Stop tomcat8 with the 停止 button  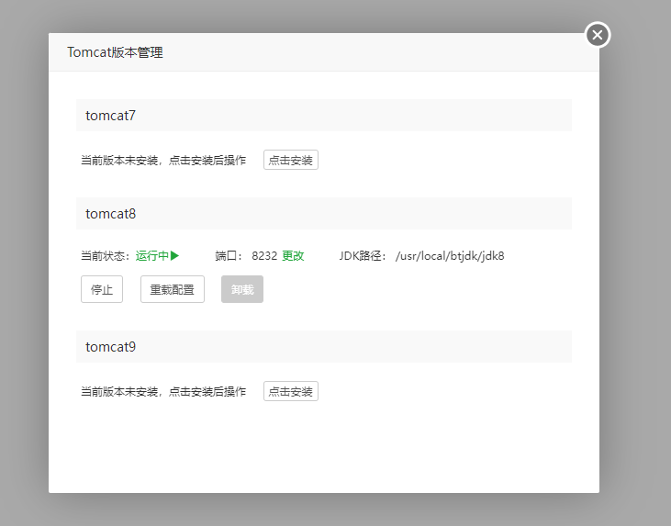[102, 289]
